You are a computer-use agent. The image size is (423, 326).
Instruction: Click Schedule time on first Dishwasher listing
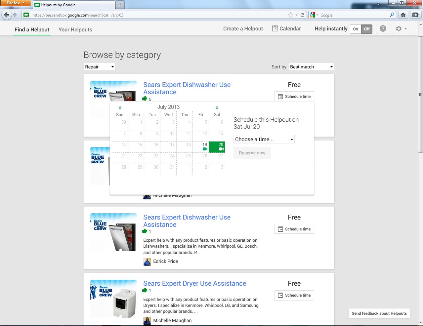294,97
